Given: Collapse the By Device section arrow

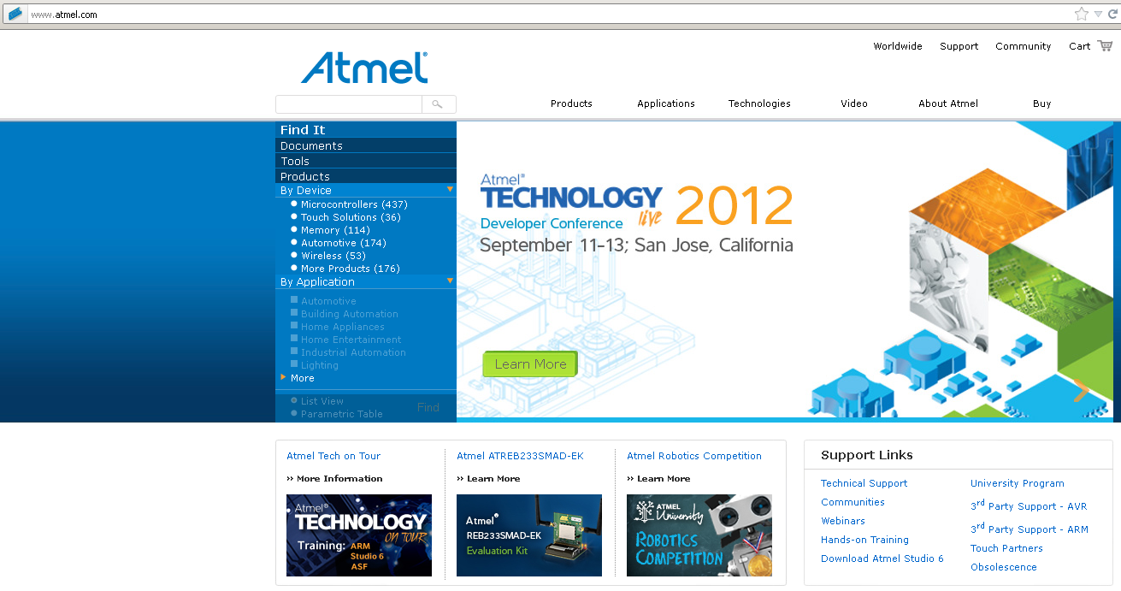Looking at the screenshot, I should coord(450,189).
